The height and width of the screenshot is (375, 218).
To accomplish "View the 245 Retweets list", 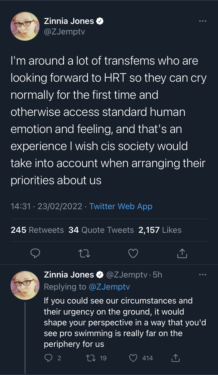I will (x=37, y=230).
